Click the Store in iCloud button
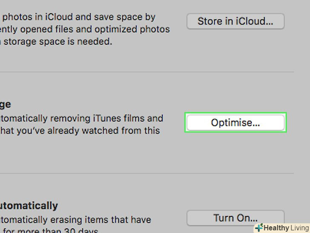 click(x=235, y=21)
